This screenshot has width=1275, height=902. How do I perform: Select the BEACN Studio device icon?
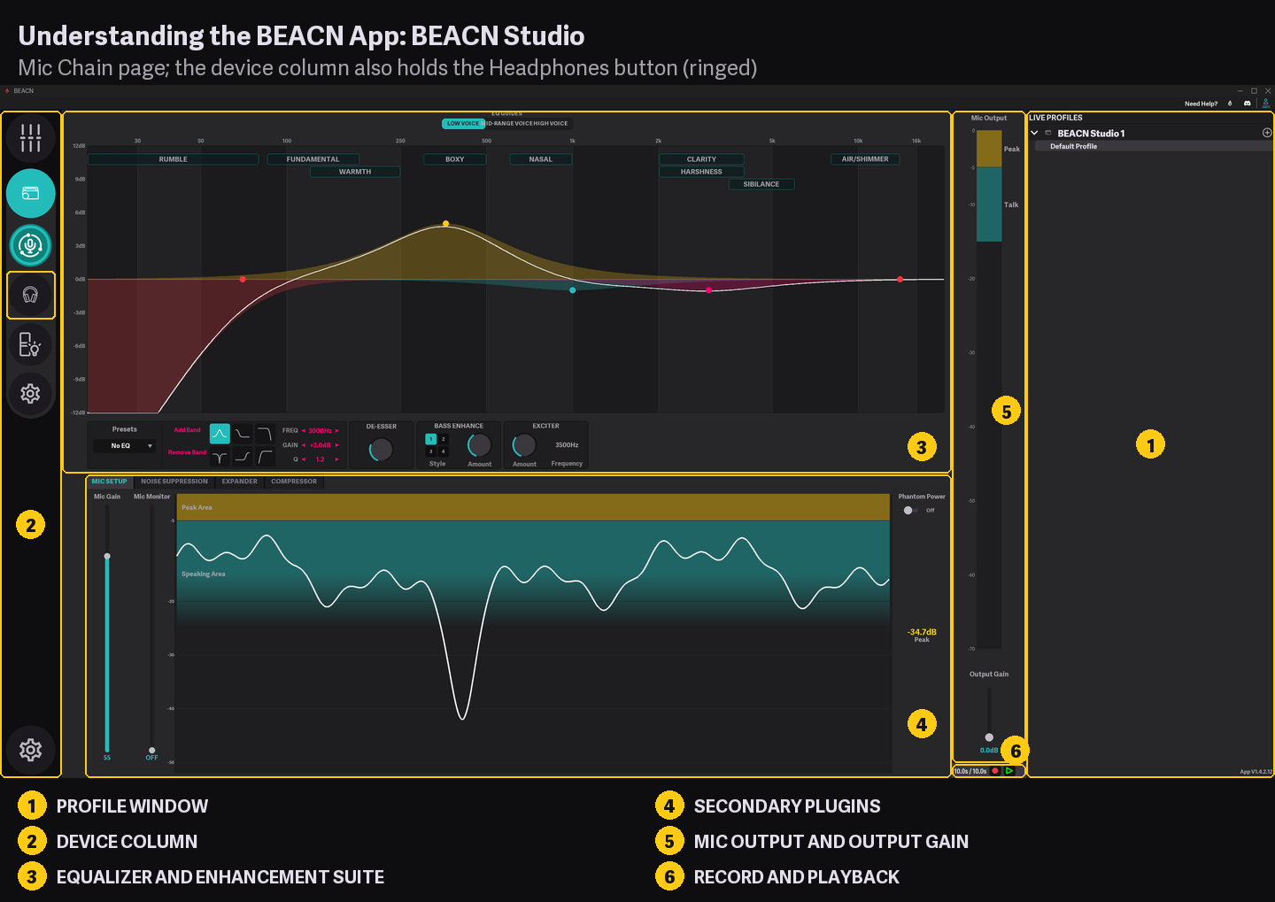coord(31,193)
